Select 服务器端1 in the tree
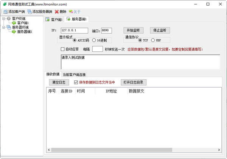The image size is (227, 159). [x=25, y=32]
